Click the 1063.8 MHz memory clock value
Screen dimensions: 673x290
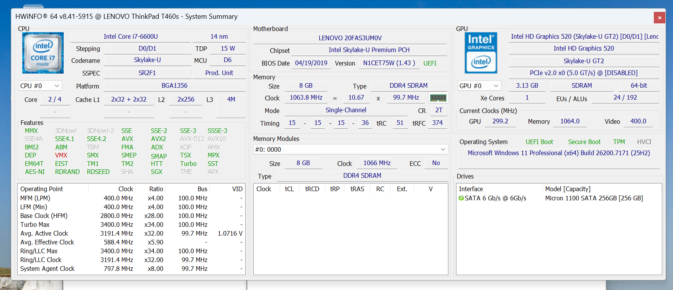306,98
